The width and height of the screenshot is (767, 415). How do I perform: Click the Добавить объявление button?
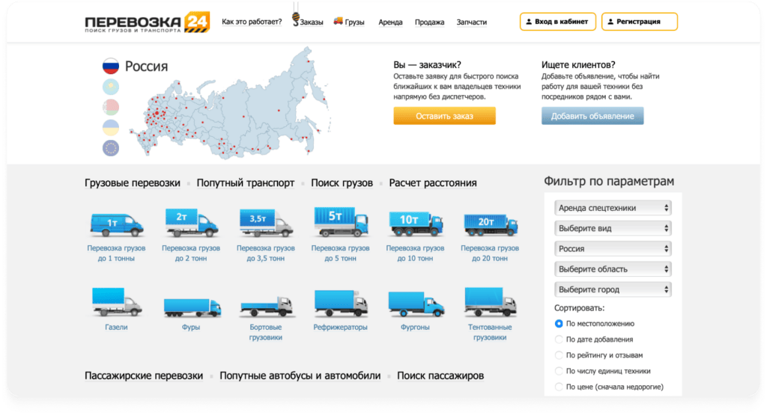coord(592,116)
